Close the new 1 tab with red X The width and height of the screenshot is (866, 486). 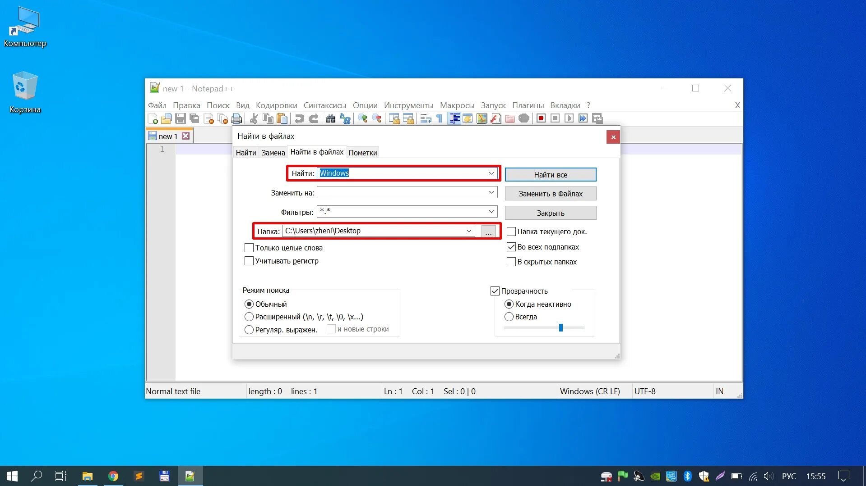185,136
